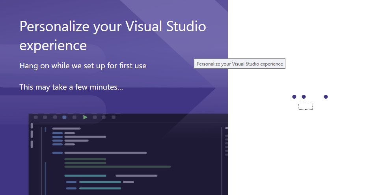The image size is (382, 195).
Task: Click the first gray square in illustration toolbar
Action: pyautogui.click(x=36, y=117)
